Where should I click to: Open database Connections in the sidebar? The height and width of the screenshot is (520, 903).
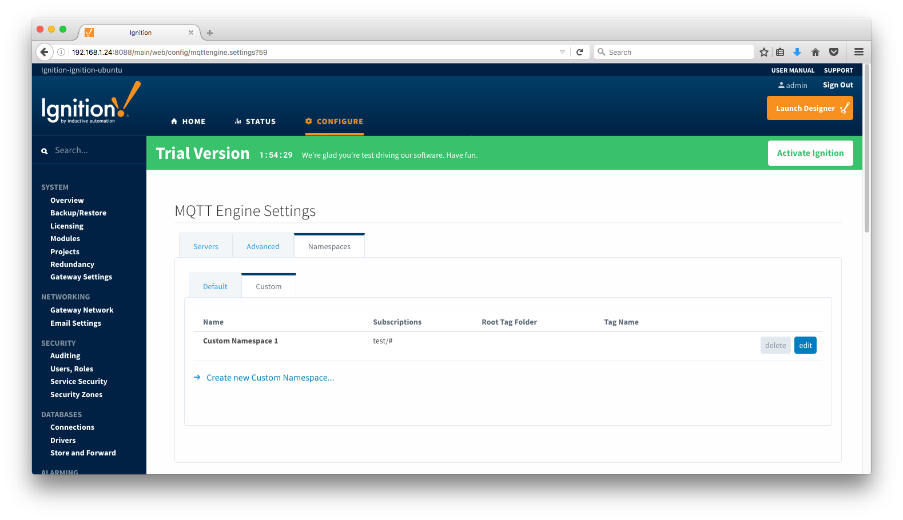(72, 427)
